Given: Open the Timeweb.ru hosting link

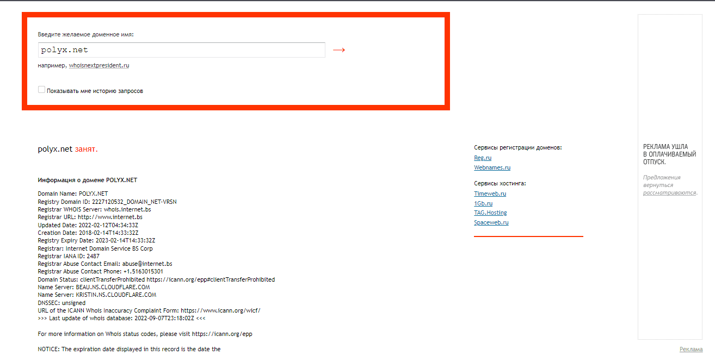Looking at the screenshot, I should 490,194.
